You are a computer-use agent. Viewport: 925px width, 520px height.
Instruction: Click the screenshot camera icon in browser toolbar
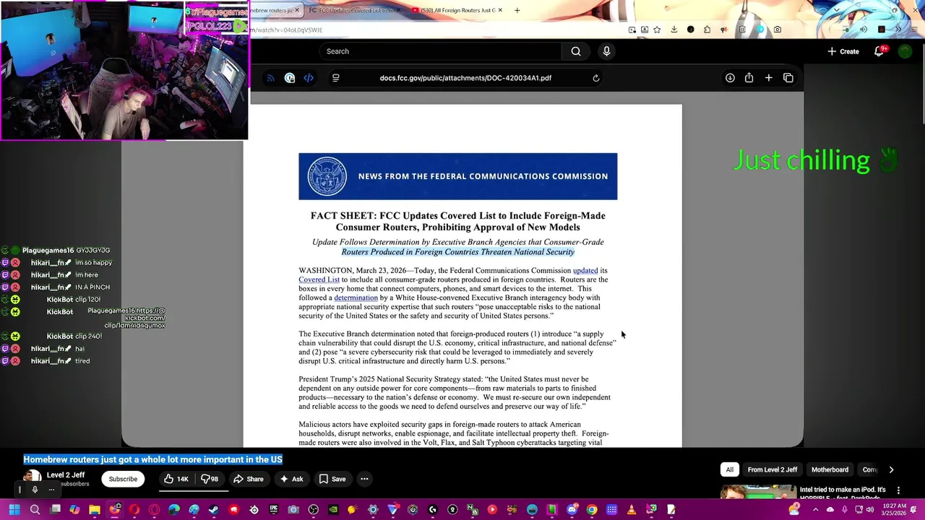point(777,30)
